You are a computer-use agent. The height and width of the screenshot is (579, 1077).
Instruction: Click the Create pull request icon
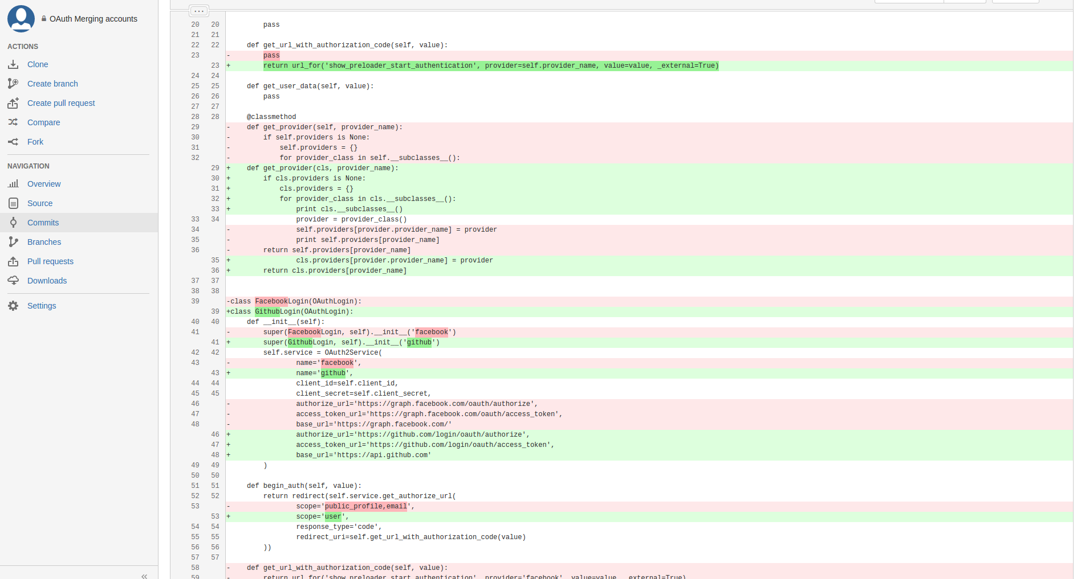[13, 103]
